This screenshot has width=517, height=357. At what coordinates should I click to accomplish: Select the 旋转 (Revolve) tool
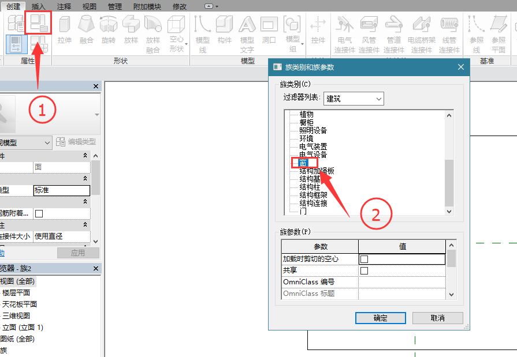(x=109, y=30)
